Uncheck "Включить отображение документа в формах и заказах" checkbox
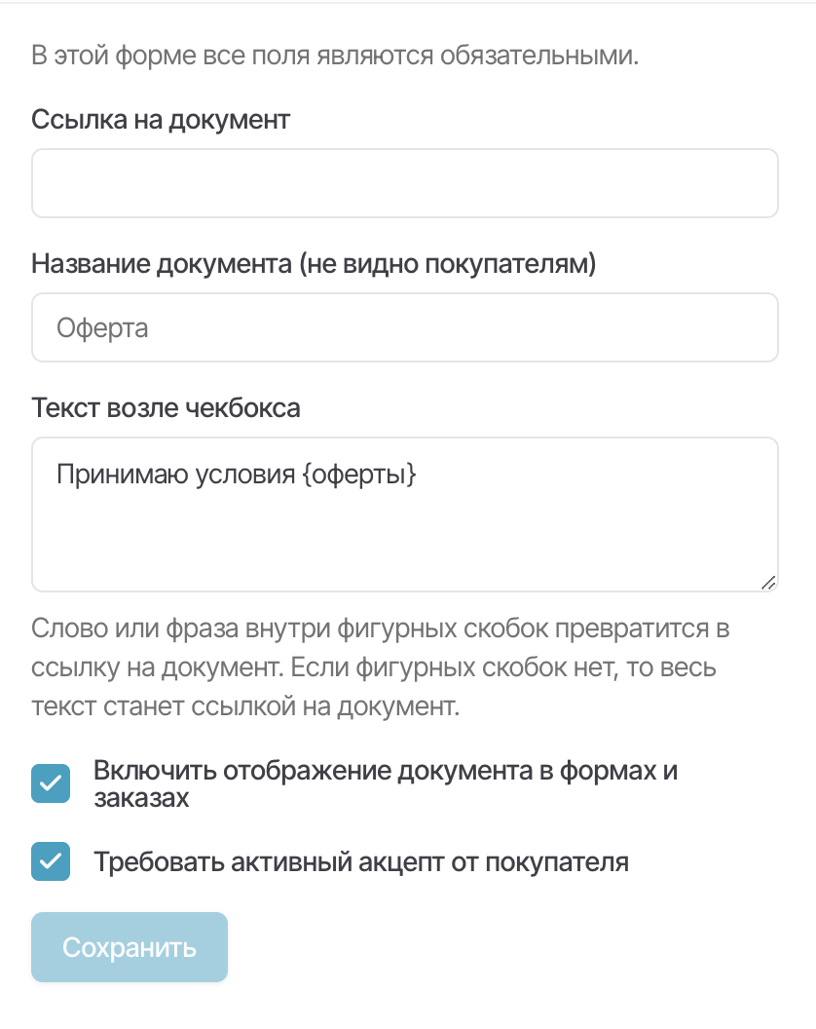Viewport: 816px width, 1029px height. (51, 783)
